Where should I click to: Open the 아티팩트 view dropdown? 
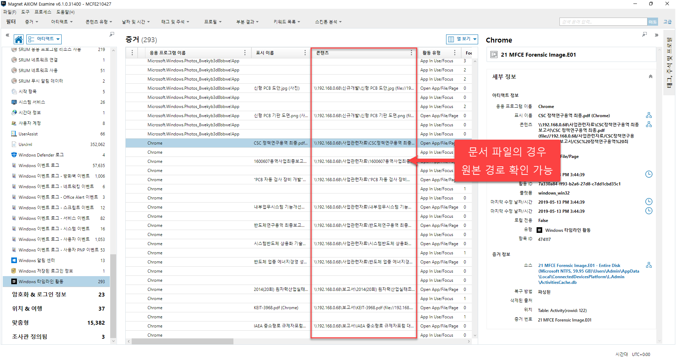click(44, 39)
